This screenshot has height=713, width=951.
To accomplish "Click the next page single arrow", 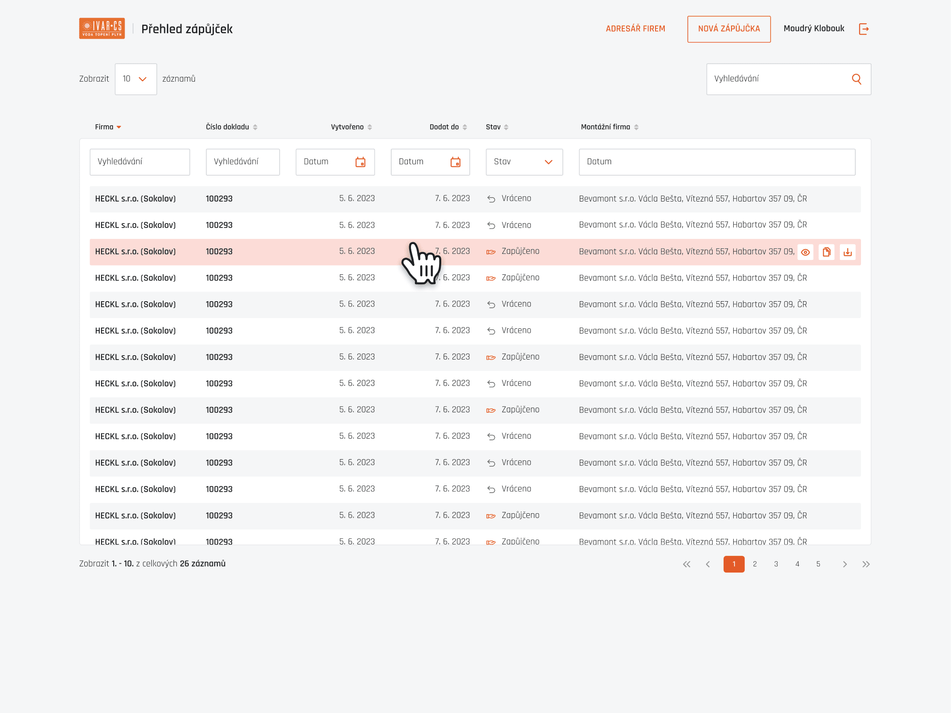I will [845, 564].
